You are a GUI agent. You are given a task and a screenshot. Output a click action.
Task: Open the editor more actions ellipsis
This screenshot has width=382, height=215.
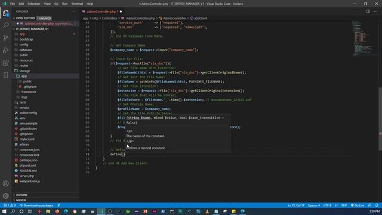tap(375, 11)
